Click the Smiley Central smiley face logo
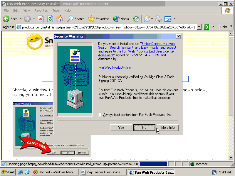 pyautogui.click(x=35, y=42)
